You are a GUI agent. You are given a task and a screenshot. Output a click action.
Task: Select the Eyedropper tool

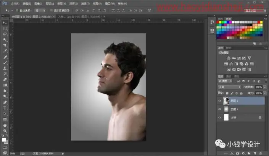[5, 51]
